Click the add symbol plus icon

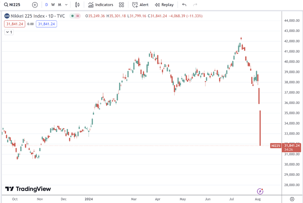35,5
